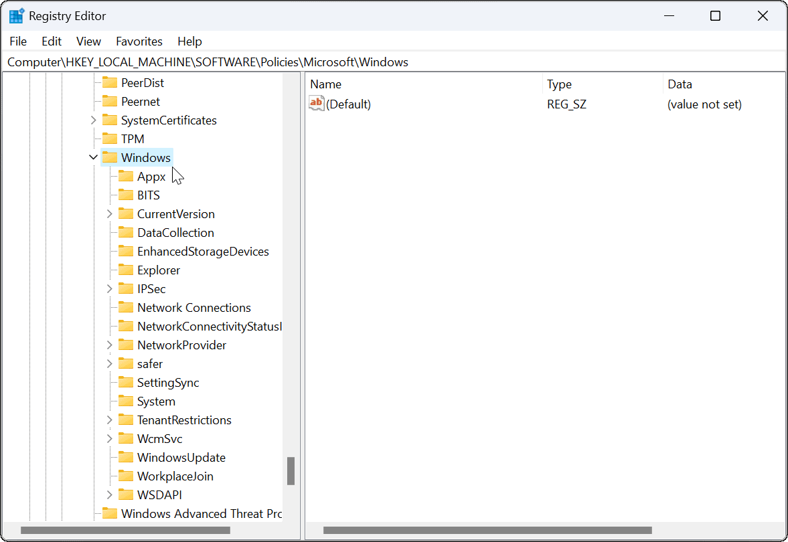
Task: Click the BITS folder icon
Action: [x=126, y=195]
